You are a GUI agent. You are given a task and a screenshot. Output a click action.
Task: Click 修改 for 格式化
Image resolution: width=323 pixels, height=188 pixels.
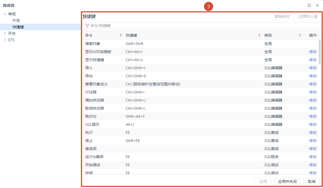(313, 116)
